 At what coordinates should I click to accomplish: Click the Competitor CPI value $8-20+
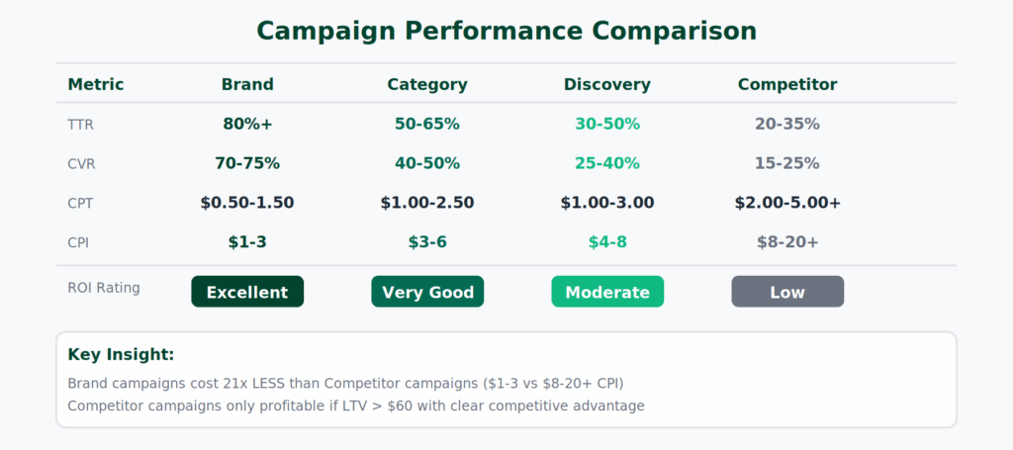[x=787, y=241]
